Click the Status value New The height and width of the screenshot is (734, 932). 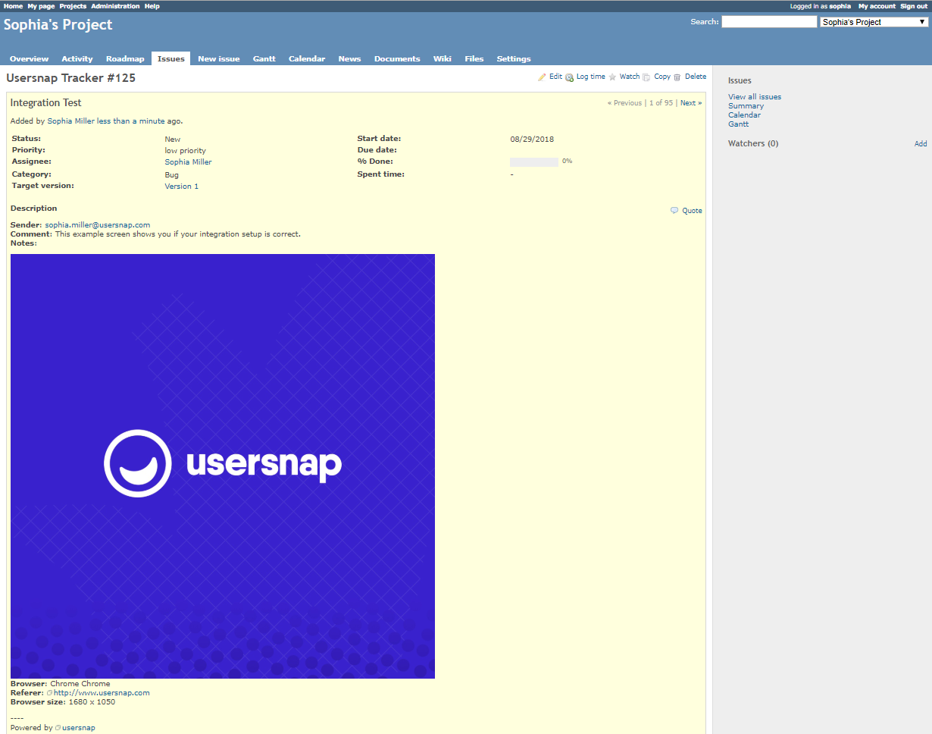pos(173,140)
